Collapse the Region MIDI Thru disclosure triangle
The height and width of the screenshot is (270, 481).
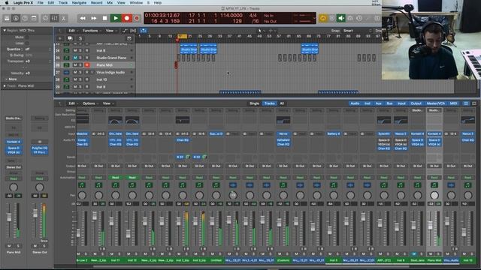click(x=5, y=31)
